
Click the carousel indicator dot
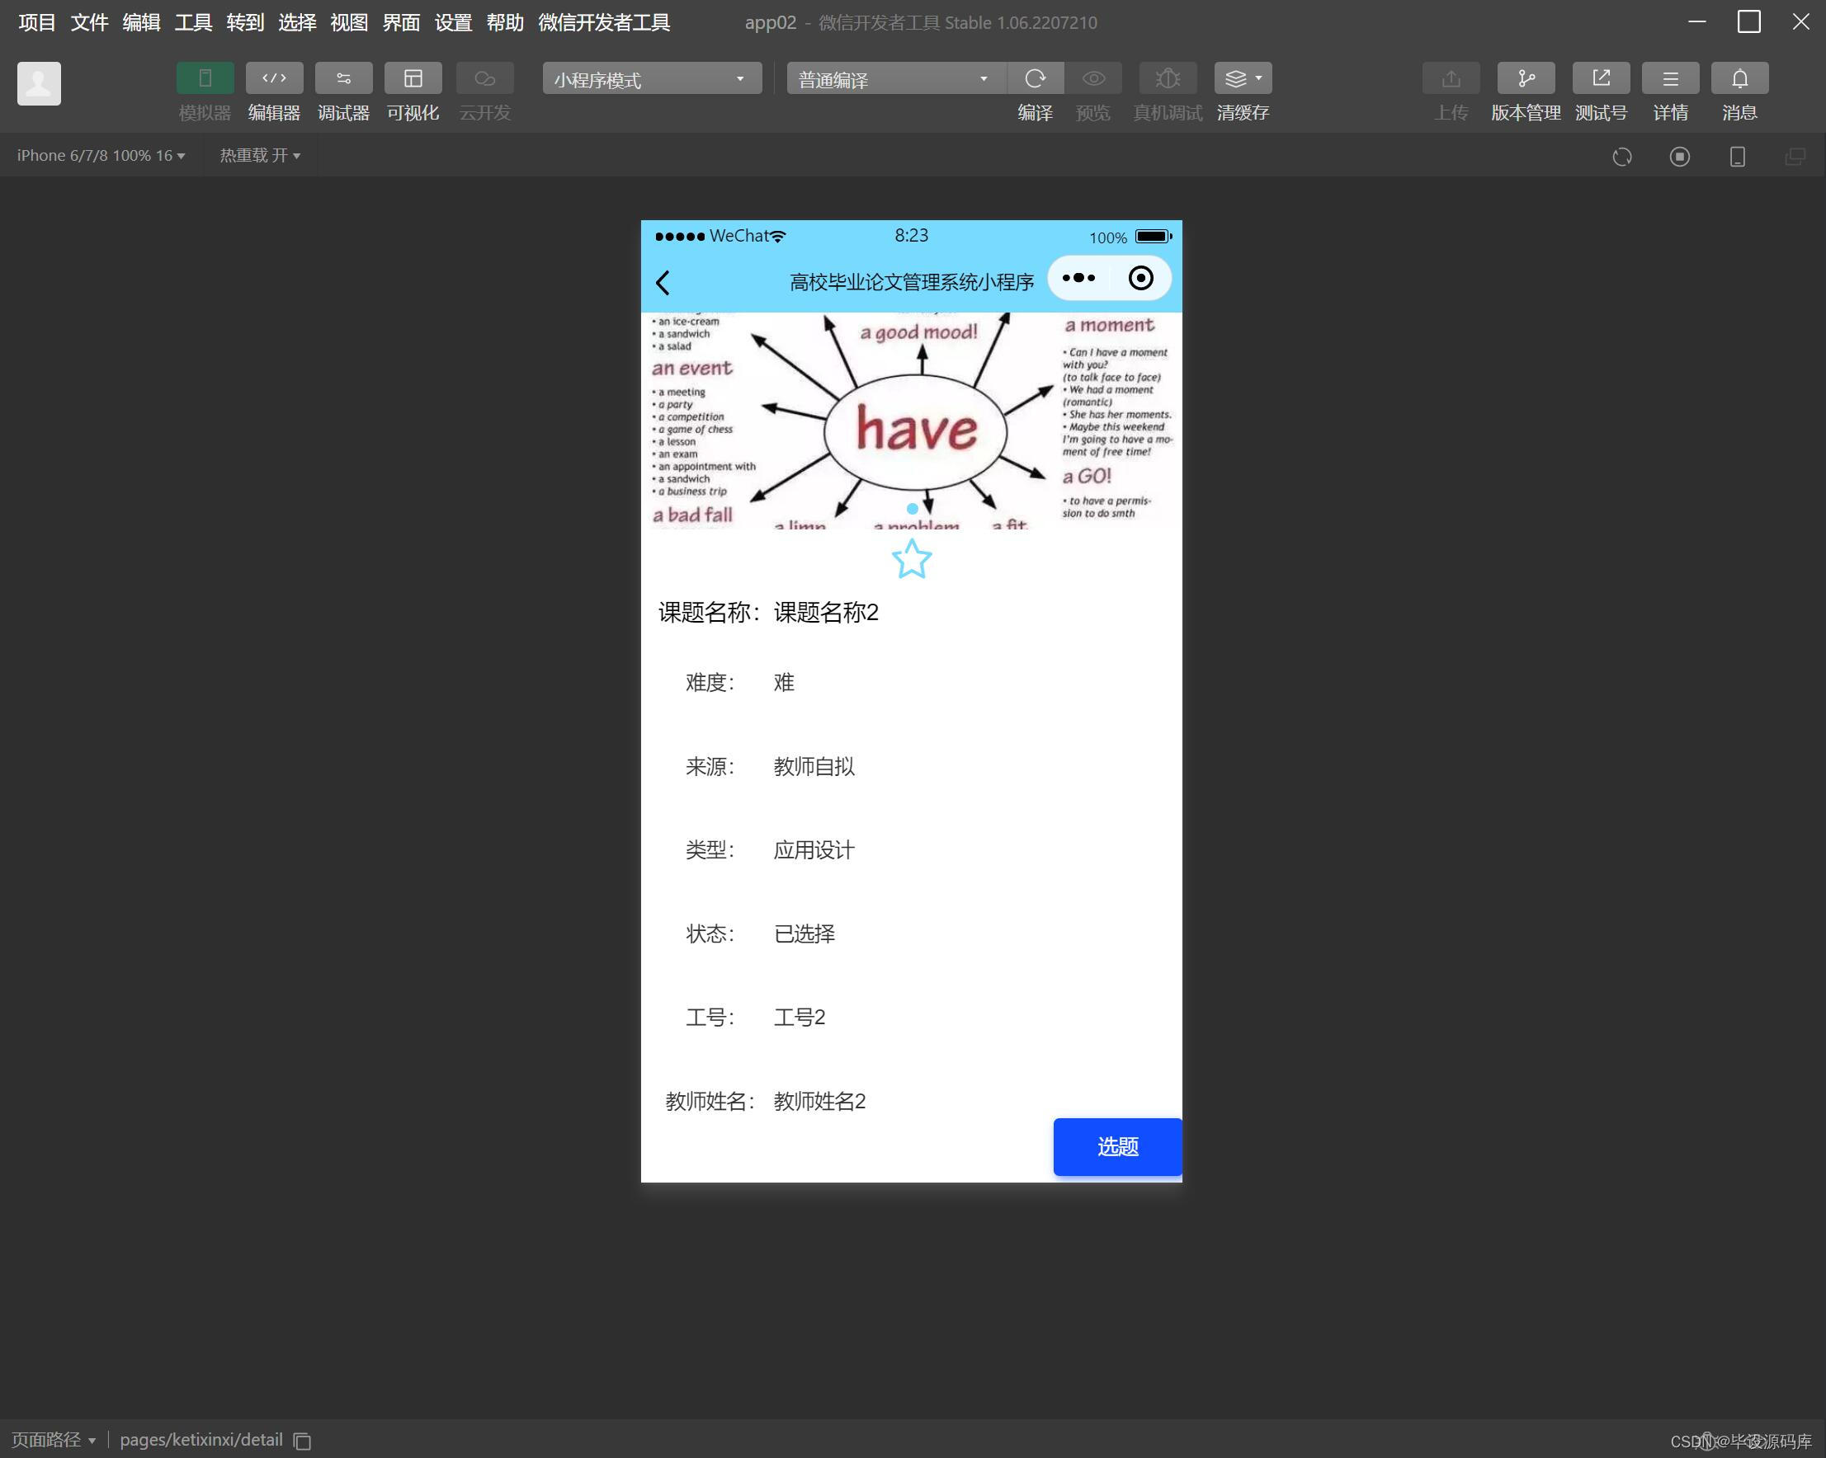coord(911,509)
